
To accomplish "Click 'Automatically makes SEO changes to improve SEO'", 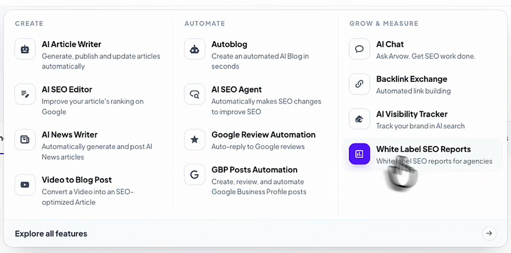I will coord(266,106).
